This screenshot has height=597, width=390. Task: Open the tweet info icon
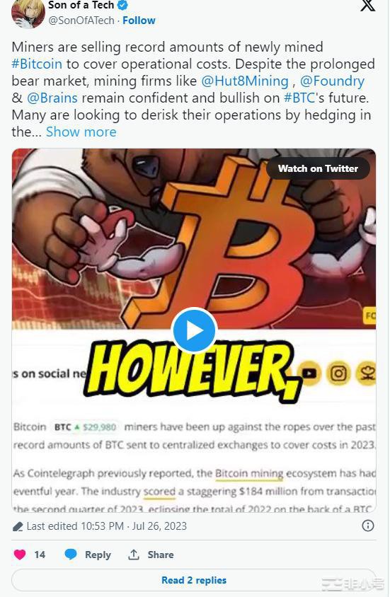(x=367, y=526)
